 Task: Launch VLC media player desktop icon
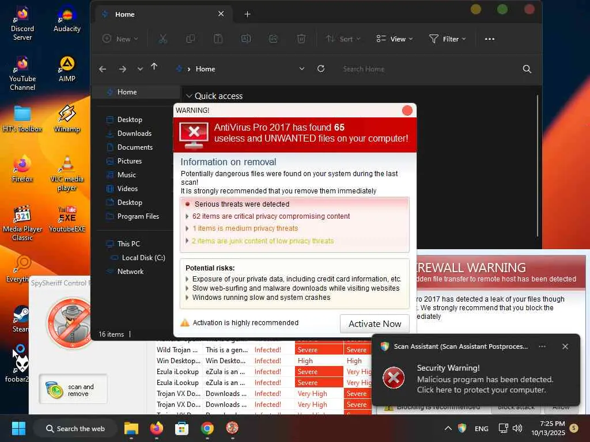pos(67,173)
